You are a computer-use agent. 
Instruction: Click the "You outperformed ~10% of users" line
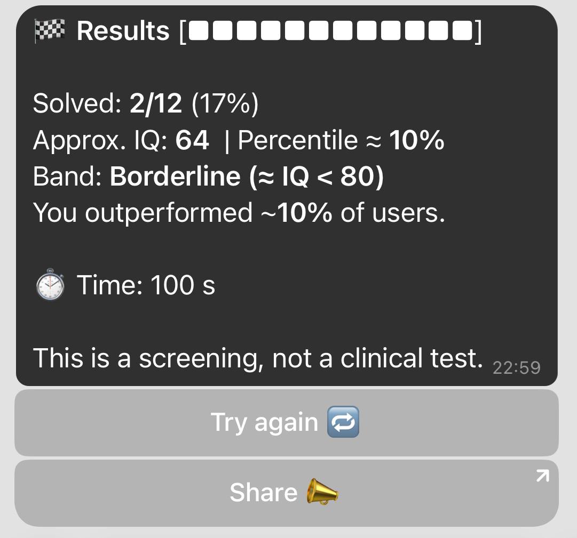[239, 213]
